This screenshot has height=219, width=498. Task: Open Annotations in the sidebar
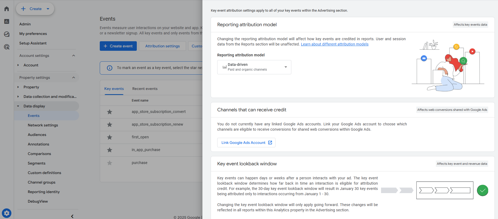38,144
